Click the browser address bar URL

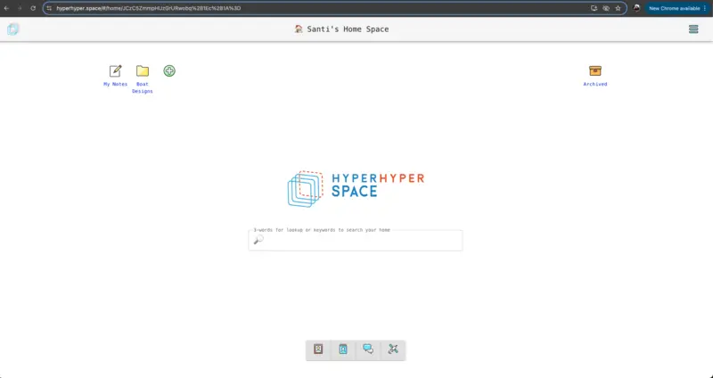149,8
